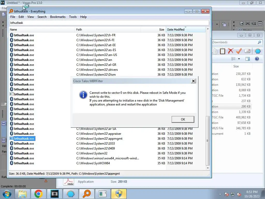Switch to Vegas Pro from the taskbar

click(54, 194)
